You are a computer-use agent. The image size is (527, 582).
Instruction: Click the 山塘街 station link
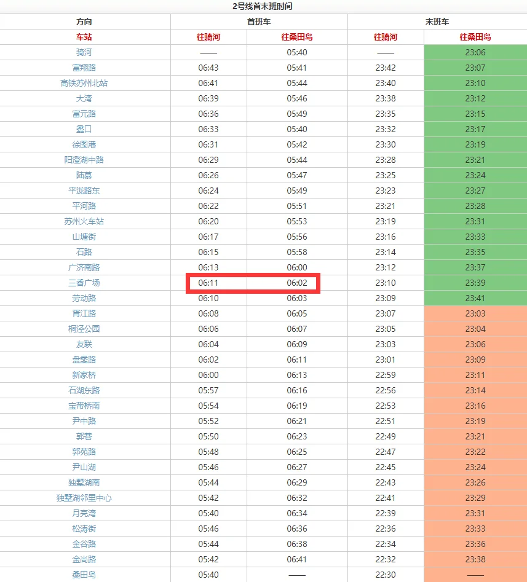coord(84,237)
